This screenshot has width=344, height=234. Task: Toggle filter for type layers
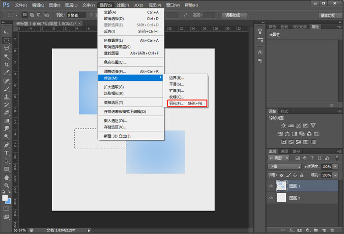(312, 158)
